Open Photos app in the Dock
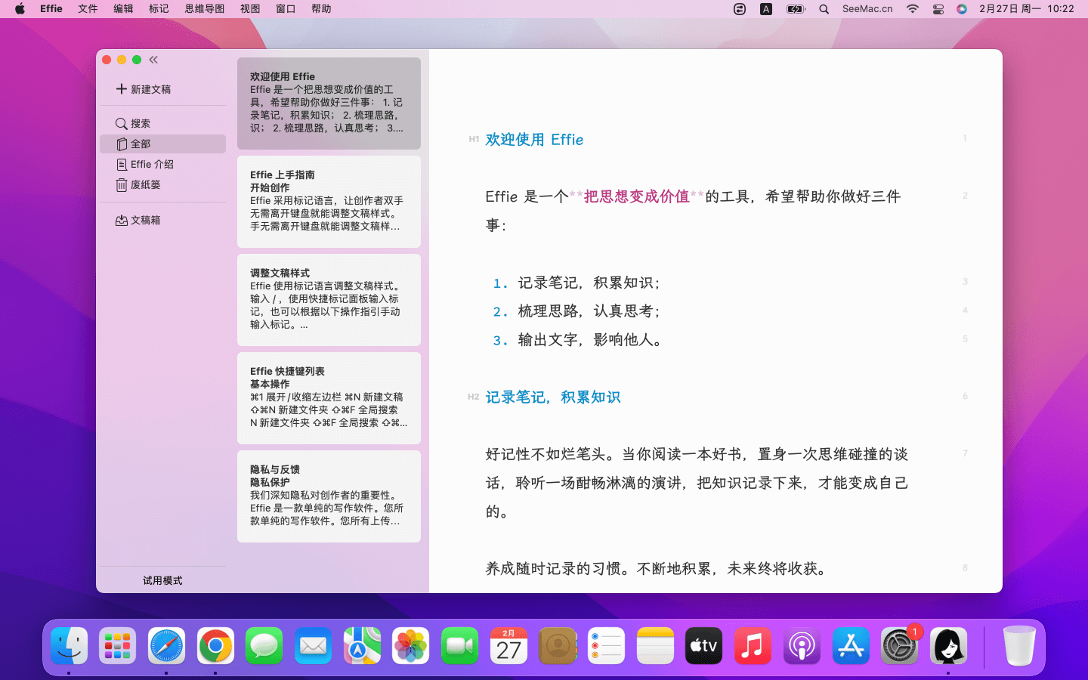This screenshot has height=680, width=1088. 411,646
